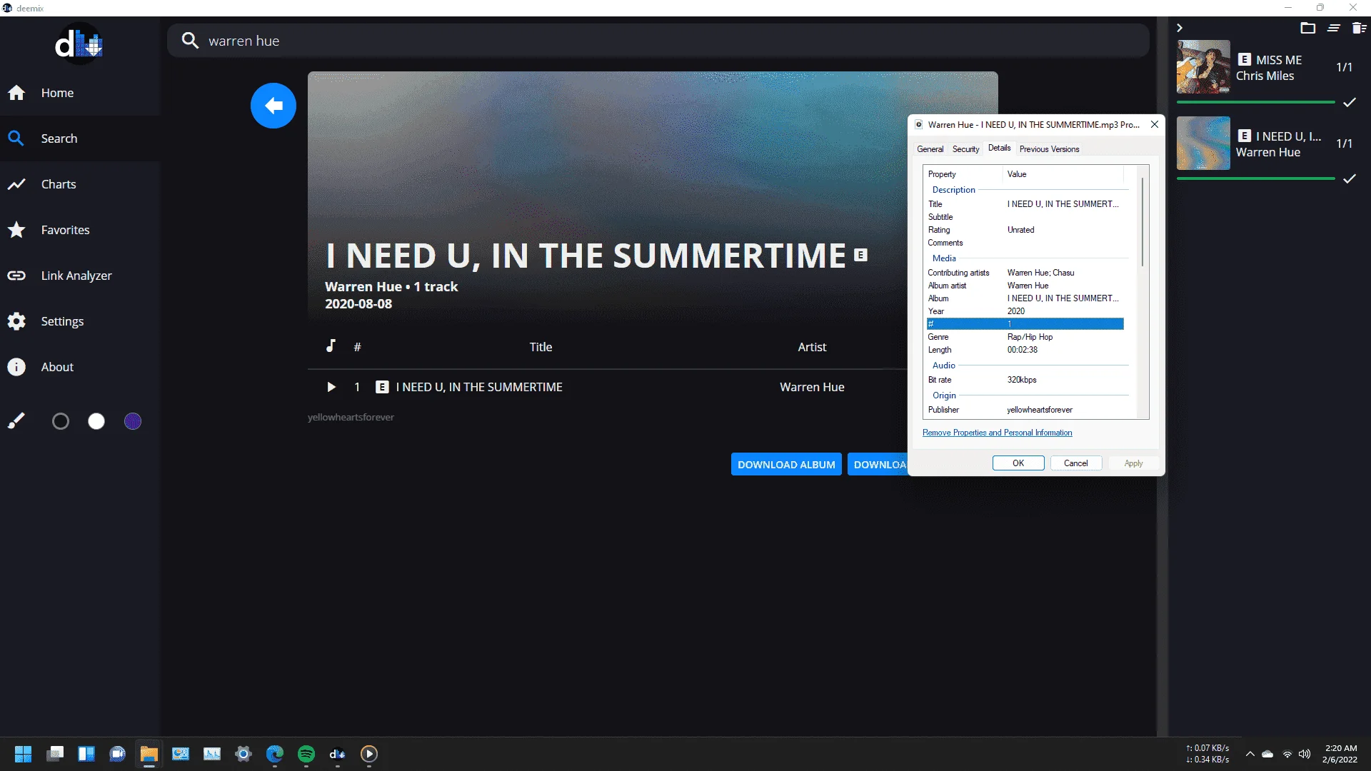
Task: Click the clear finished downloads list icon
Action: coord(1333,28)
